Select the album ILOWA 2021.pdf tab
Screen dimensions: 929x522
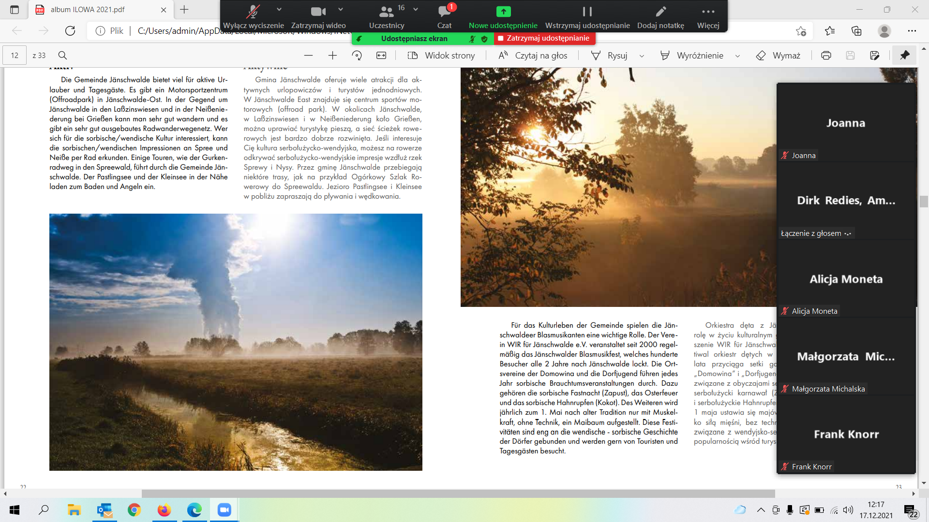[x=100, y=10]
